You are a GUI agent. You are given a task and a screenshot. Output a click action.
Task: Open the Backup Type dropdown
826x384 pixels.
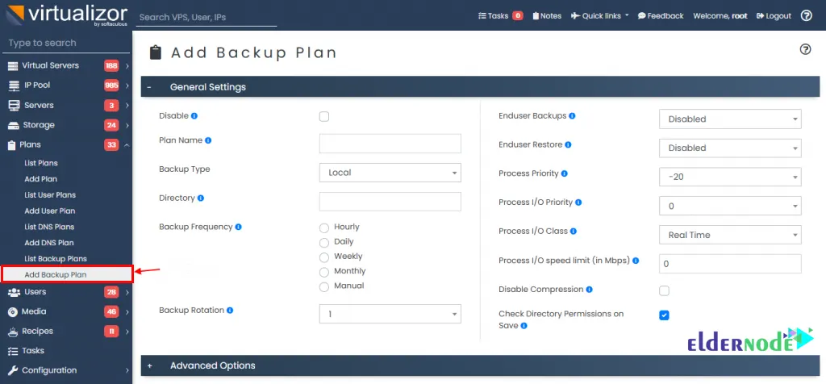(x=390, y=173)
